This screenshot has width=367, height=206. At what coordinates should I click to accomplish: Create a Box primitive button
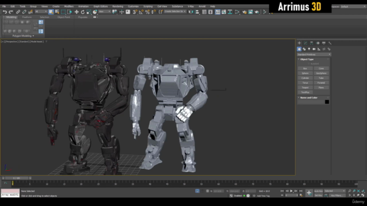[305, 69]
